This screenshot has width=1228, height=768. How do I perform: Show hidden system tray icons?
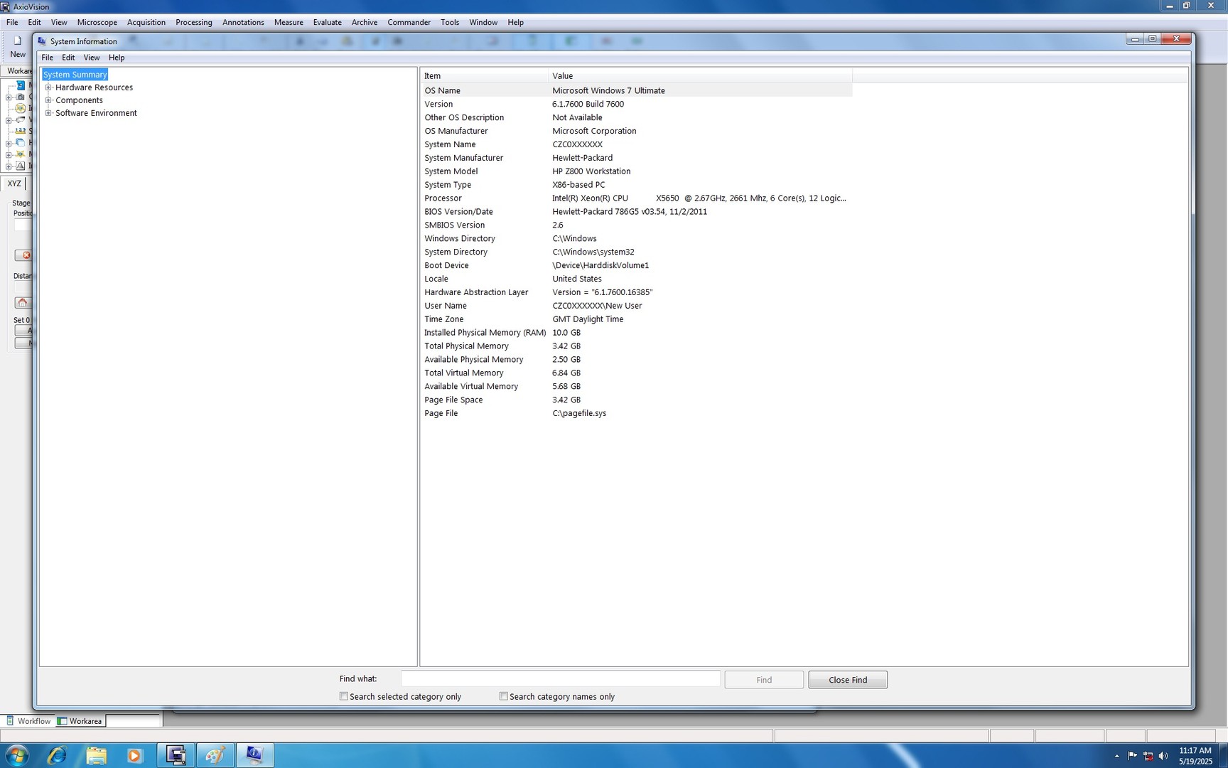pos(1116,756)
